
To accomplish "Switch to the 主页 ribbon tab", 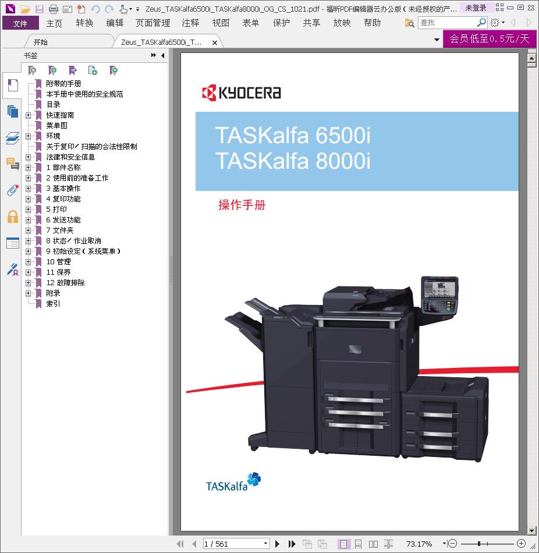I will (54, 23).
